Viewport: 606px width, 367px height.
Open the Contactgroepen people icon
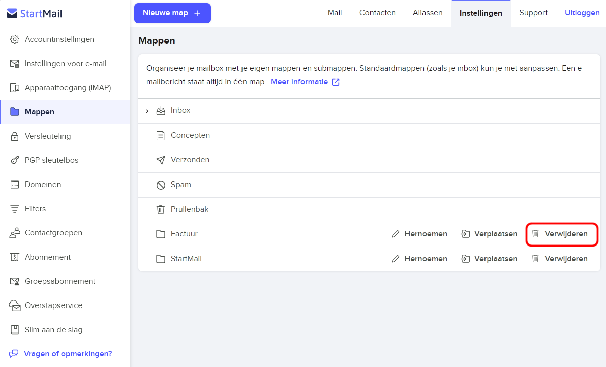pos(15,233)
